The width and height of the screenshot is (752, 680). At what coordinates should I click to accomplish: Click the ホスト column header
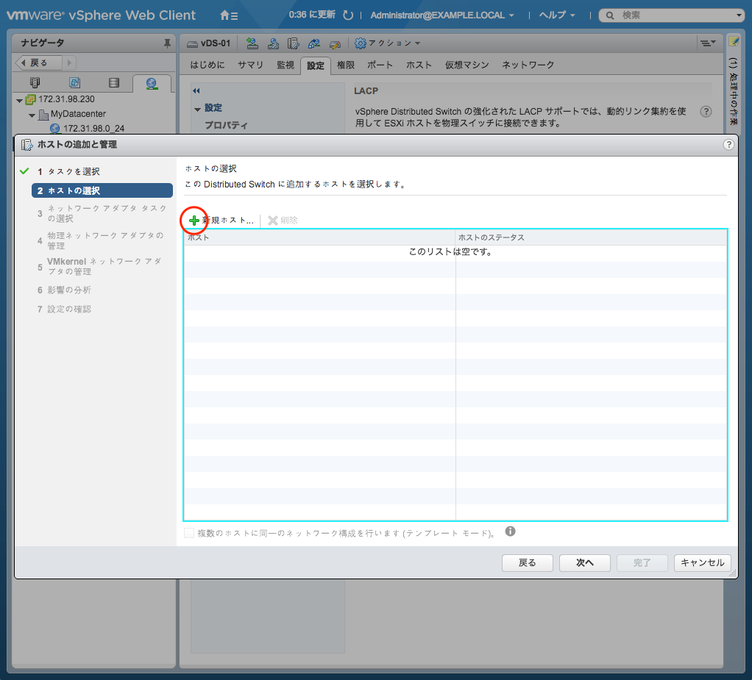pos(319,237)
